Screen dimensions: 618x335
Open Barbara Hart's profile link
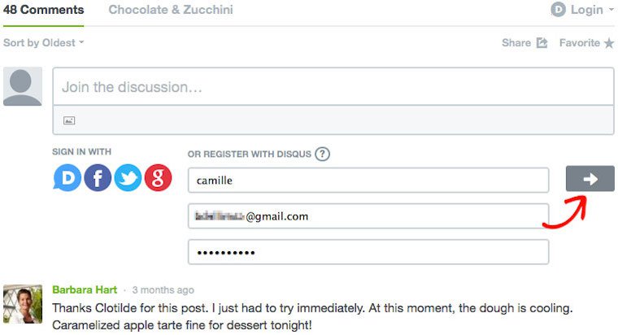tap(85, 289)
